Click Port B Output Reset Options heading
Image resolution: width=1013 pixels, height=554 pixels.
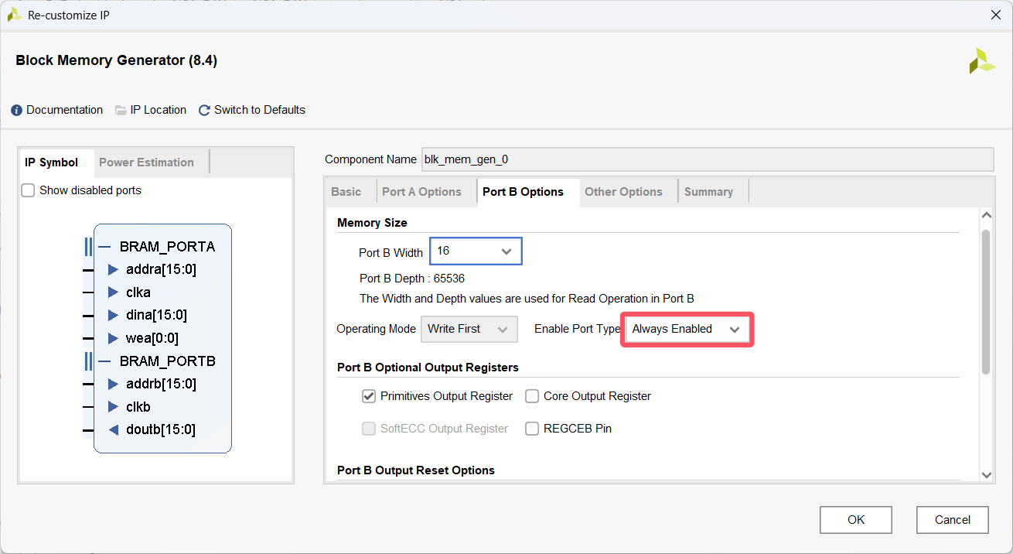[416, 470]
